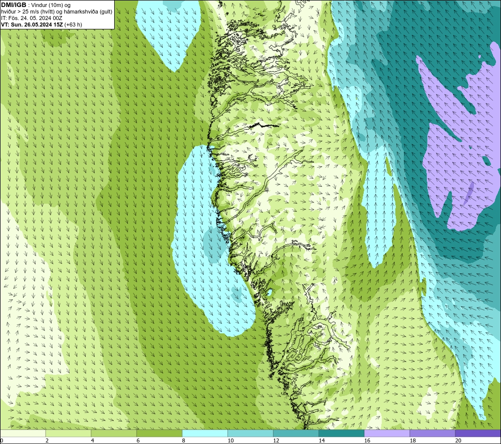Click the 18-20 m/s purple legend swatch
The image size is (501, 444).
point(433,433)
